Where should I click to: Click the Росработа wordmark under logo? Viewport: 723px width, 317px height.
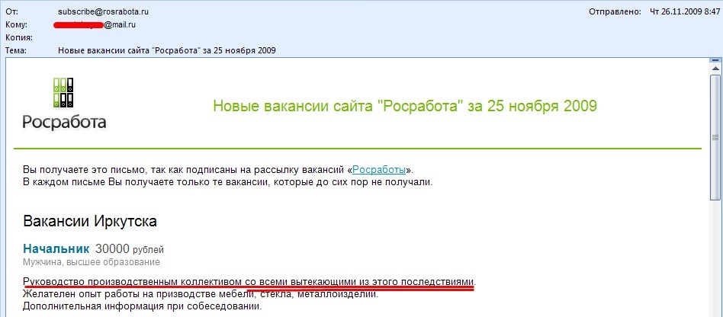click(x=65, y=122)
